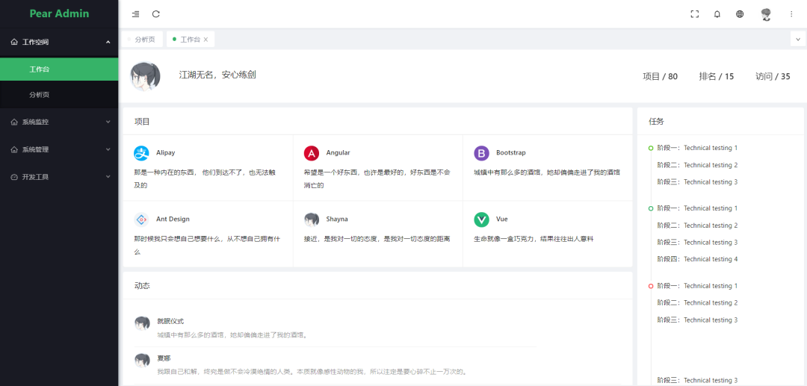
Task: Select 分析页 in the sidebar
Action: (x=40, y=95)
